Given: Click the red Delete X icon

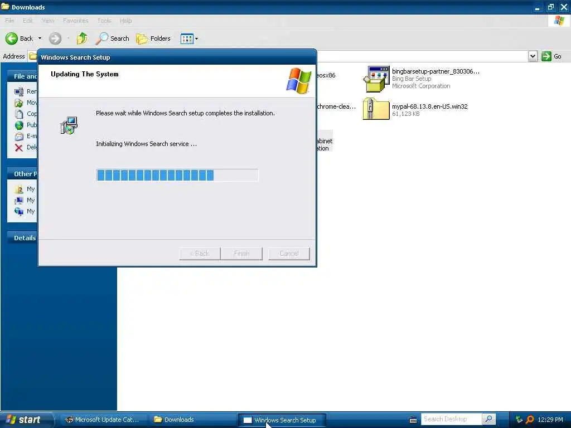Looking at the screenshot, I should tap(19, 147).
